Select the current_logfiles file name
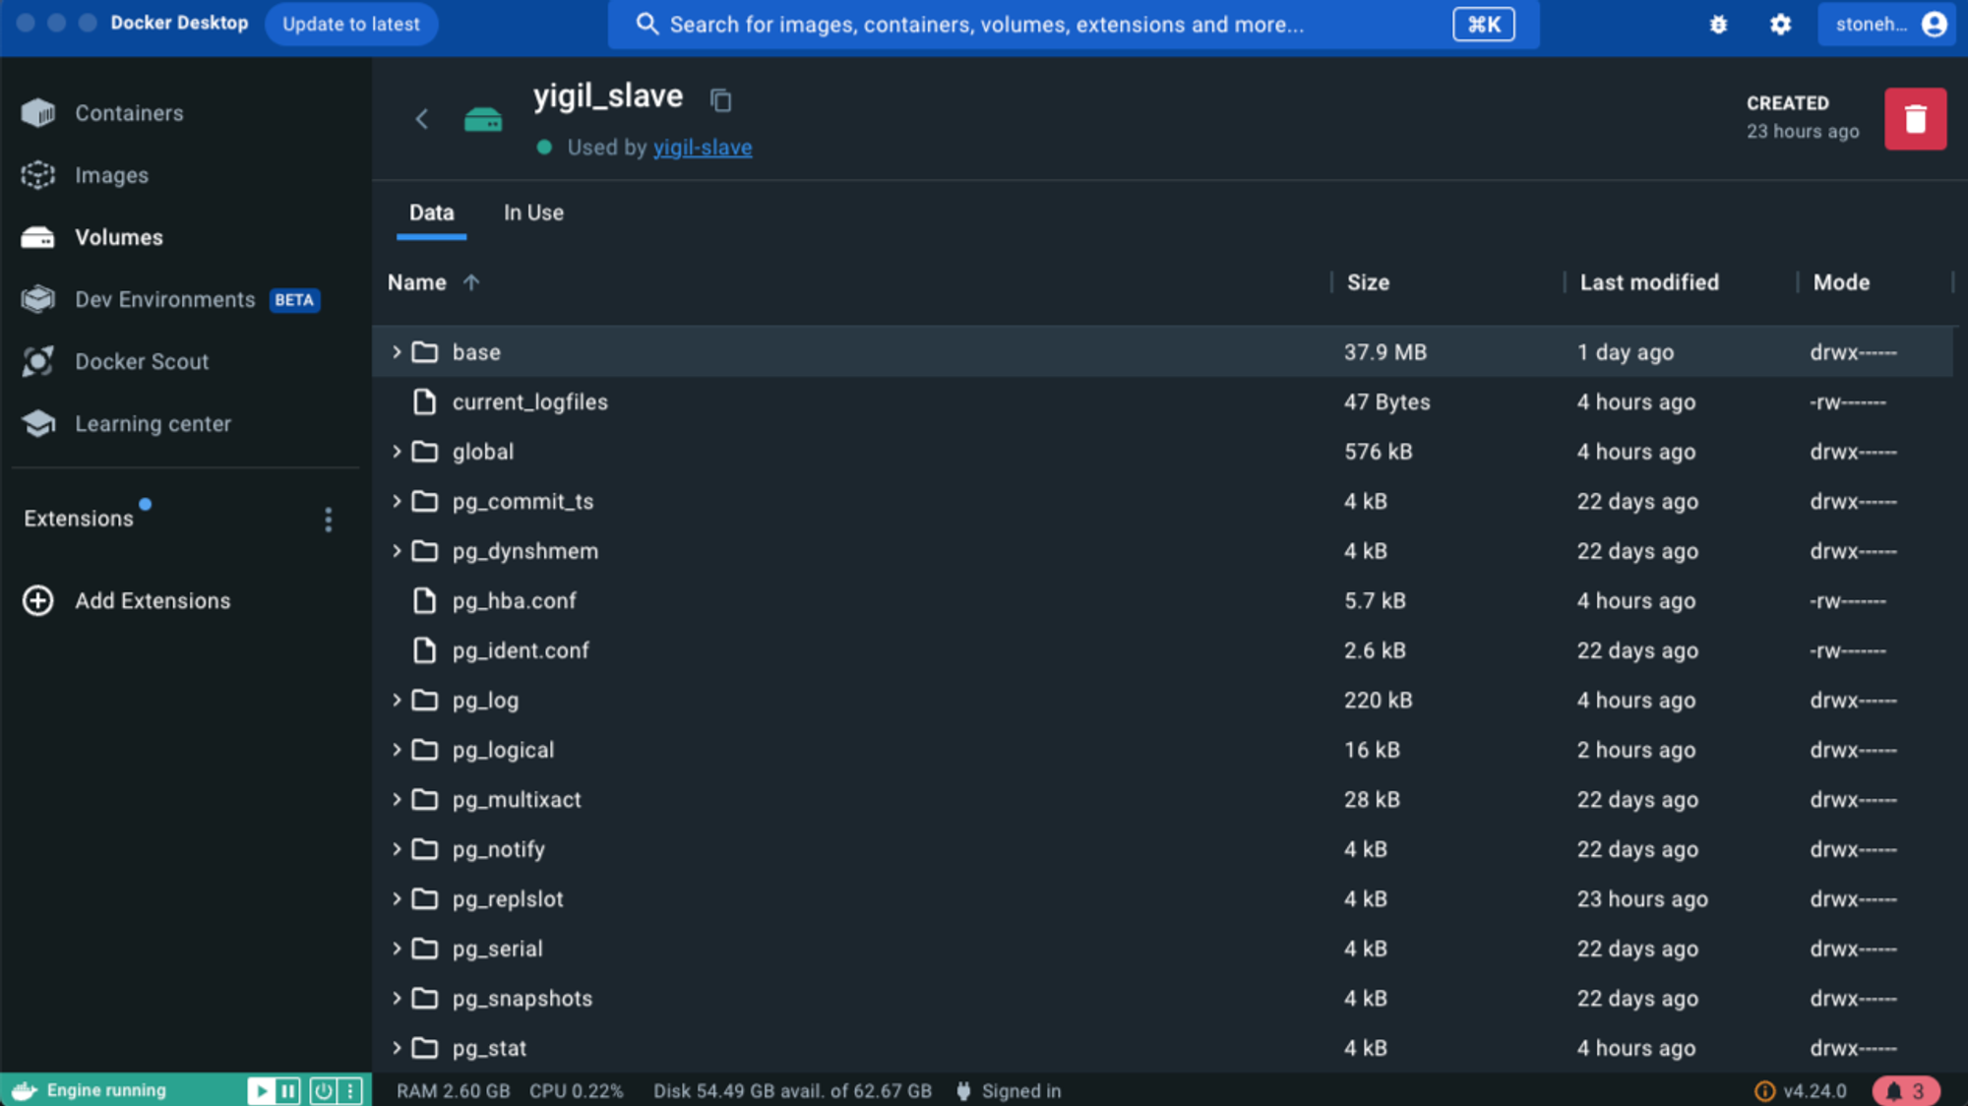This screenshot has height=1106, width=1968. pos(530,401)
